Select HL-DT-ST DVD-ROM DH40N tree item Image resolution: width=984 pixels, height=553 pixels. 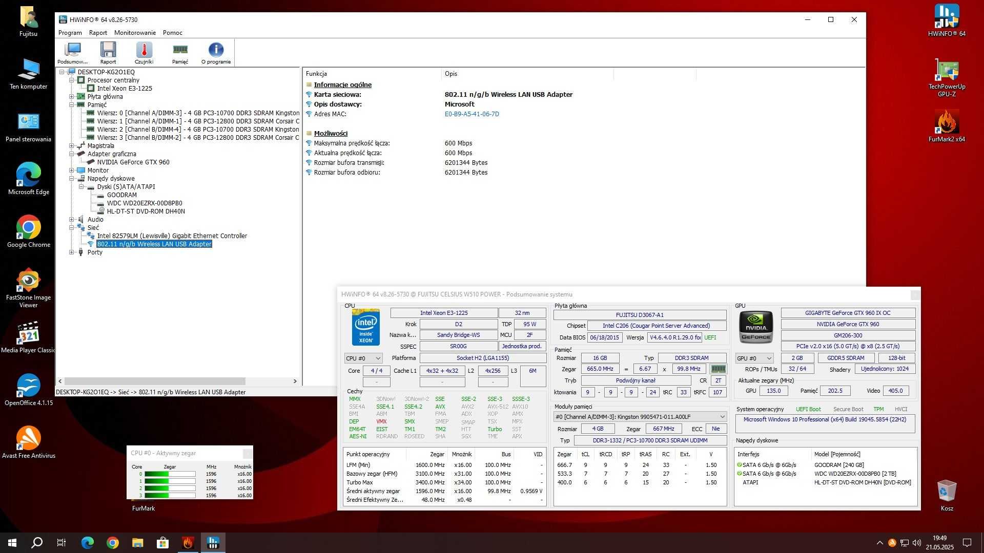pos(146,211)
